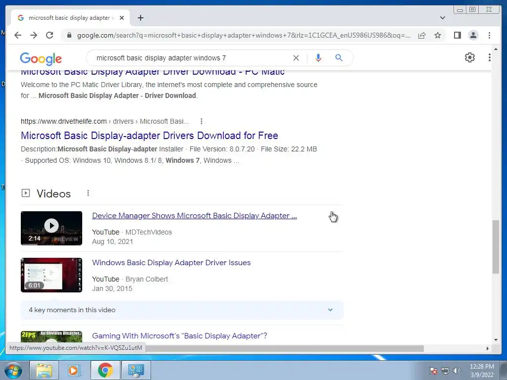Open Windows Explorer from taskbar
Screen dimensions: 507x380
coord(44,370)
